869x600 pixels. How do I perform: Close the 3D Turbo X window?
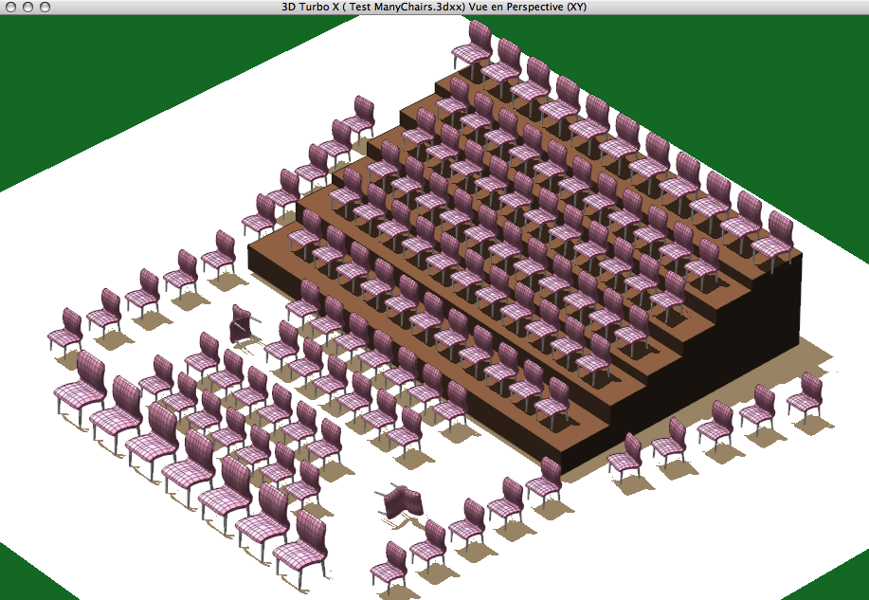coord(11,8)
